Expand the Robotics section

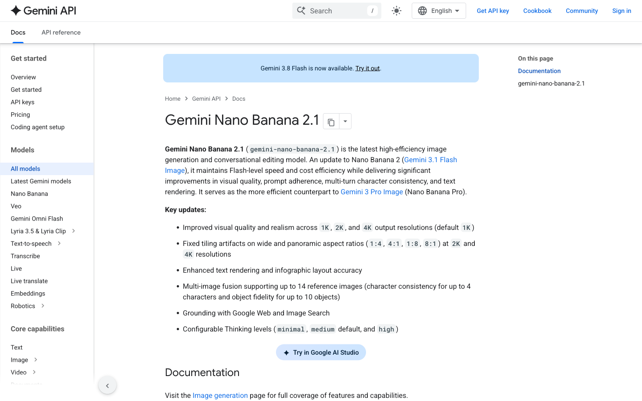[43, 306]
